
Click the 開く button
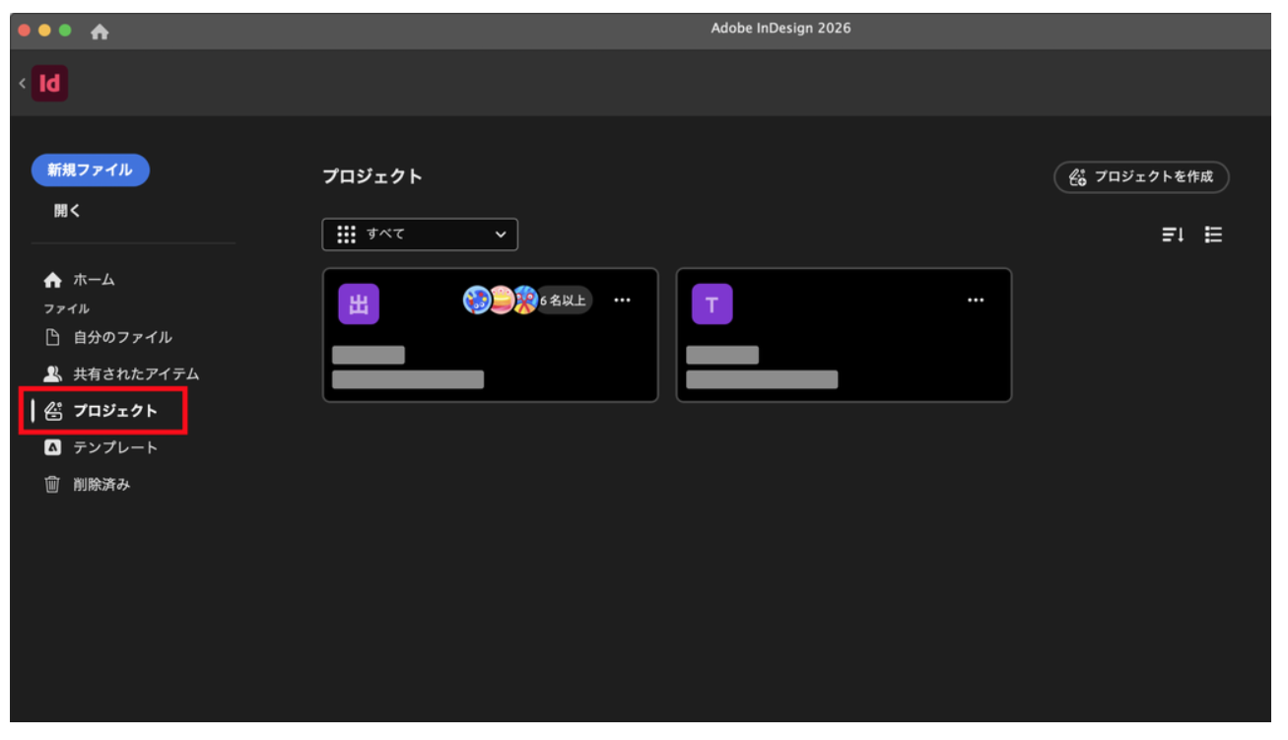tap(68, 211)
